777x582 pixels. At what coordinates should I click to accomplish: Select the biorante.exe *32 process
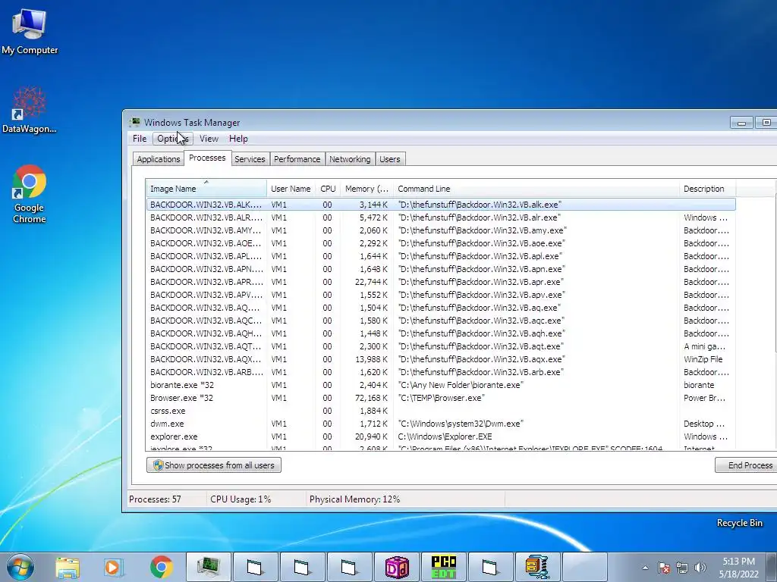point(441,384)
